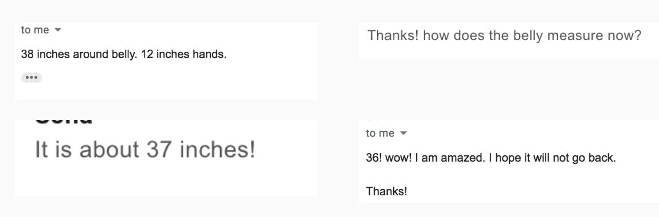Show trimmed content with the ellipsis button

click(32, 78)
